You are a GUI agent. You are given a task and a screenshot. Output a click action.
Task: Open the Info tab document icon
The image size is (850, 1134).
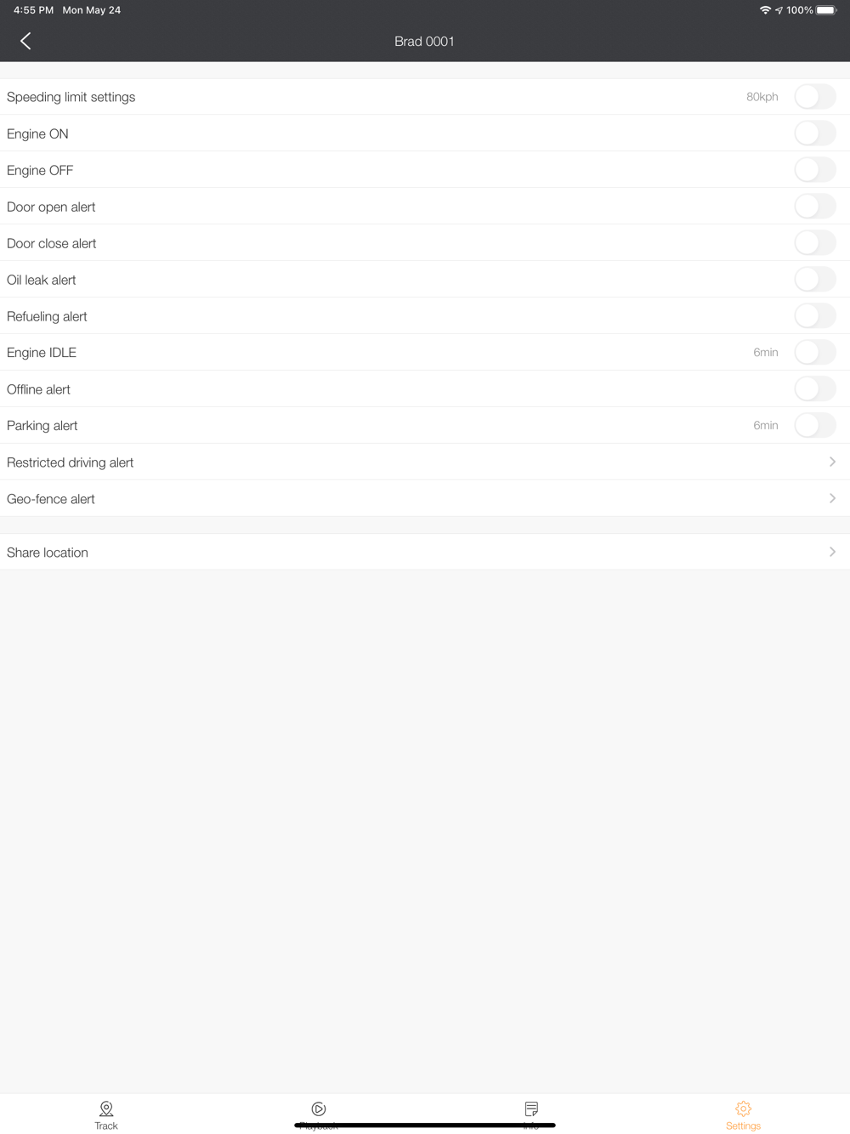click(531, 1108)
